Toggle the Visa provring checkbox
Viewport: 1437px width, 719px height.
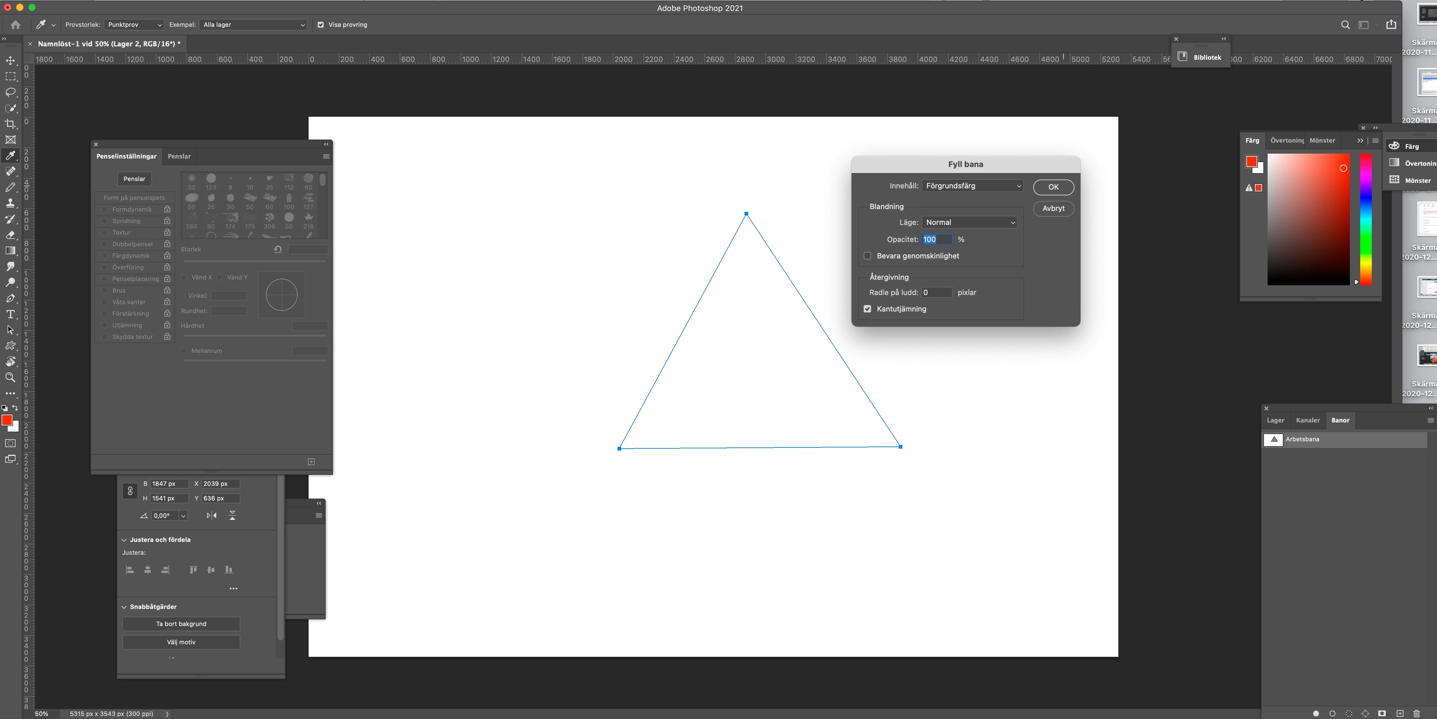321,25
